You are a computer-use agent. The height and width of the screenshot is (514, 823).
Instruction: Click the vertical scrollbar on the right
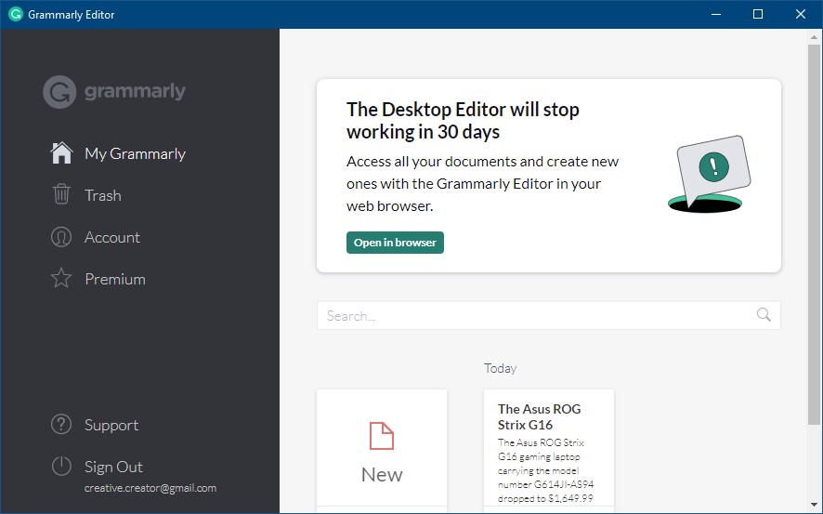point(815,232)
